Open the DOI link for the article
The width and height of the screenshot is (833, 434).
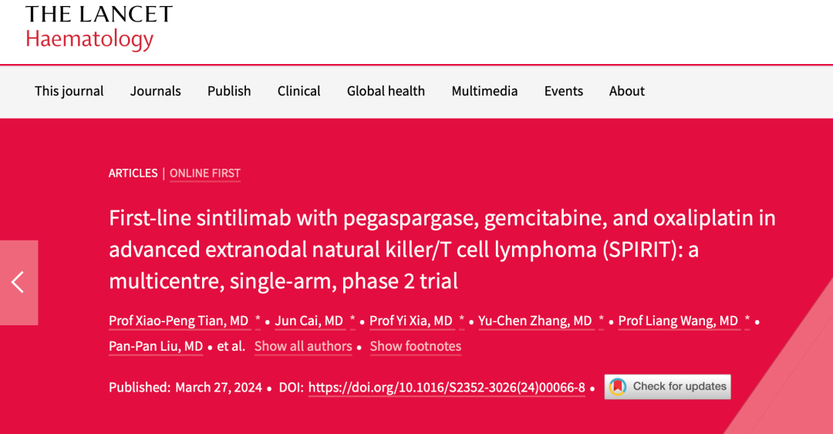click(447, 387)
